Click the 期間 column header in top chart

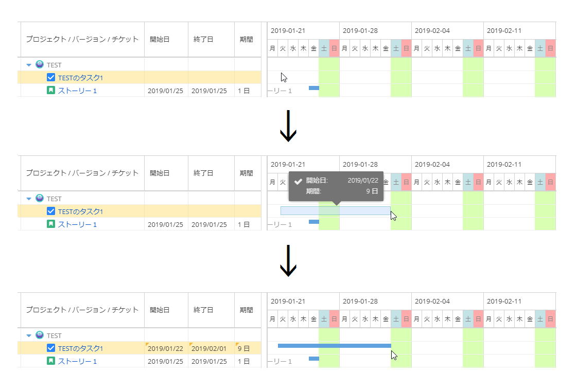248,39
